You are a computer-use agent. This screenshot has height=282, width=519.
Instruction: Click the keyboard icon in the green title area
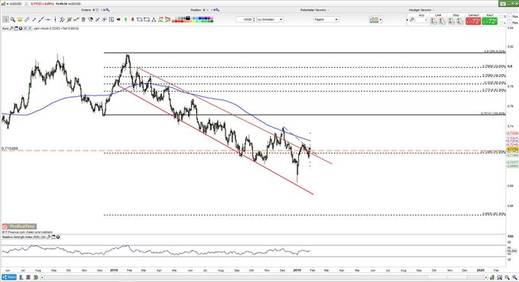[503, 3]
